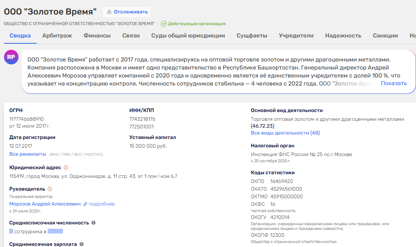Select the Надежность tab
This screenshot has width=416, height=247.
pos(343,36)
